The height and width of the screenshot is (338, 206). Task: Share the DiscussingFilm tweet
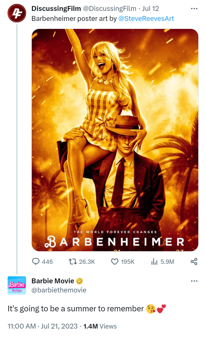point(194,262)
